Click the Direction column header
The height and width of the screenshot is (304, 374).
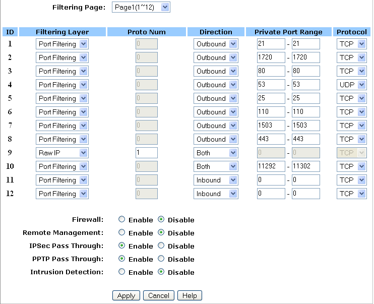tap(216, 32)
